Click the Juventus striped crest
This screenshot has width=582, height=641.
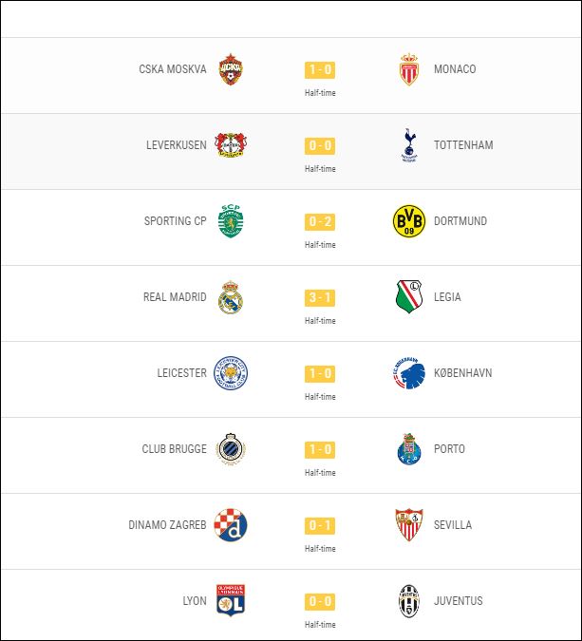(408, 601)
